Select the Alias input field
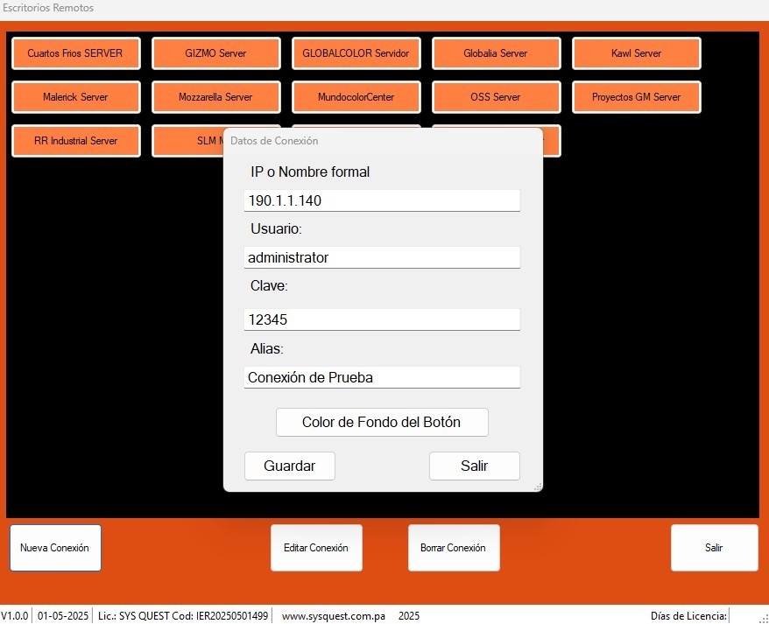This screenshot has height=624, width=769. pyautogui.click(x=382, y=377)
